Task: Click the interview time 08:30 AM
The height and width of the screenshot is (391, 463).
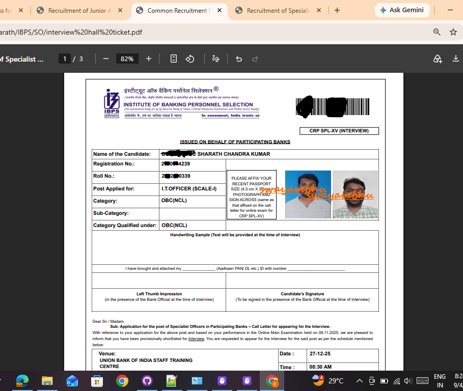Action: [x=320, y=367]
